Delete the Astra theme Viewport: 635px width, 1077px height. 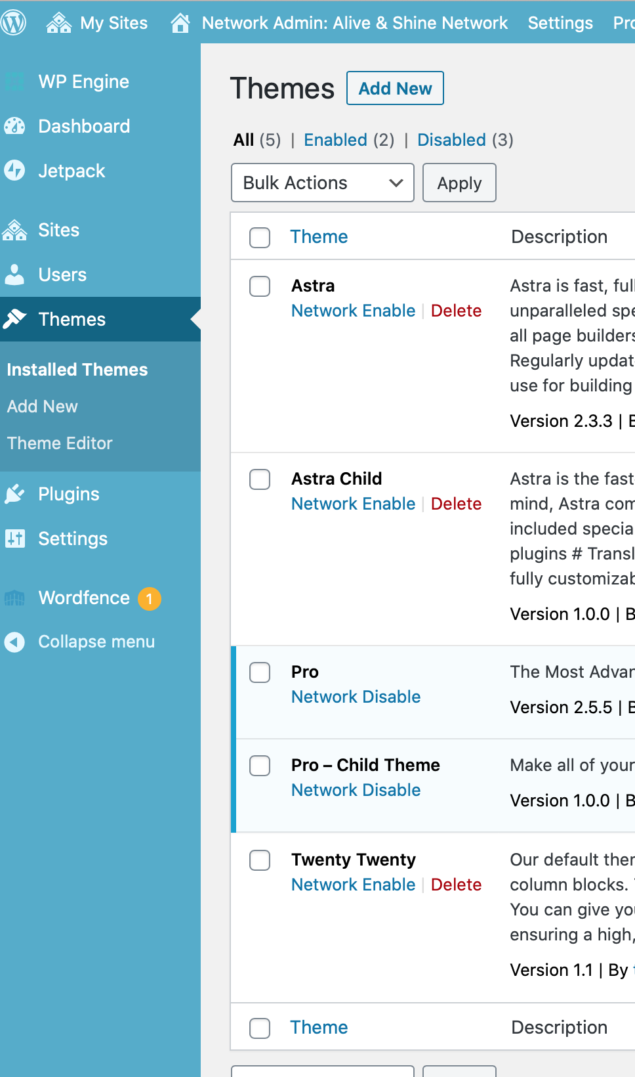(x=456, y=311)
